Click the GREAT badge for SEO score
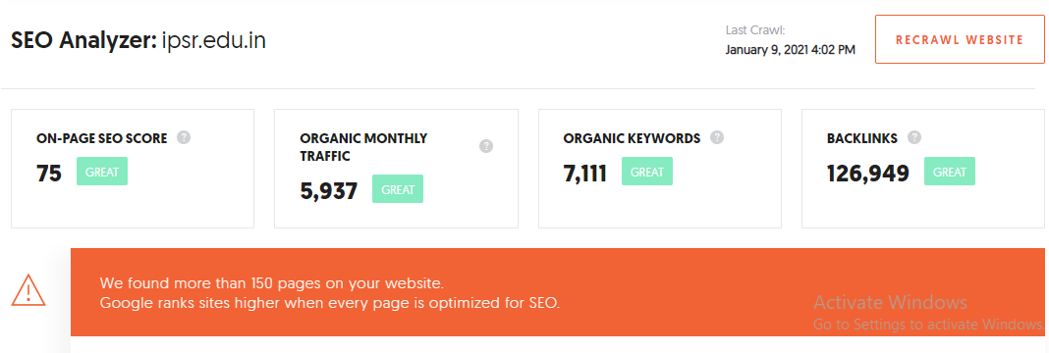Viewport: 1049px width, 353px height. [102, 172]
